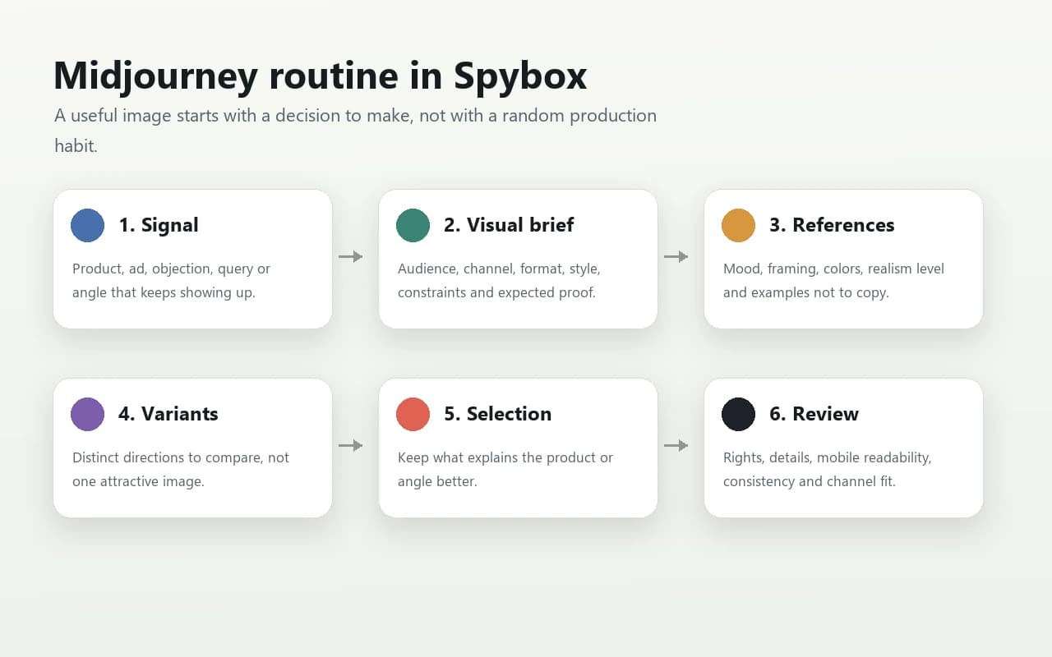The image size is (1052, 657).
Task: Select the "2. Visual brief" heading
Action: click(x=509, y=225)
